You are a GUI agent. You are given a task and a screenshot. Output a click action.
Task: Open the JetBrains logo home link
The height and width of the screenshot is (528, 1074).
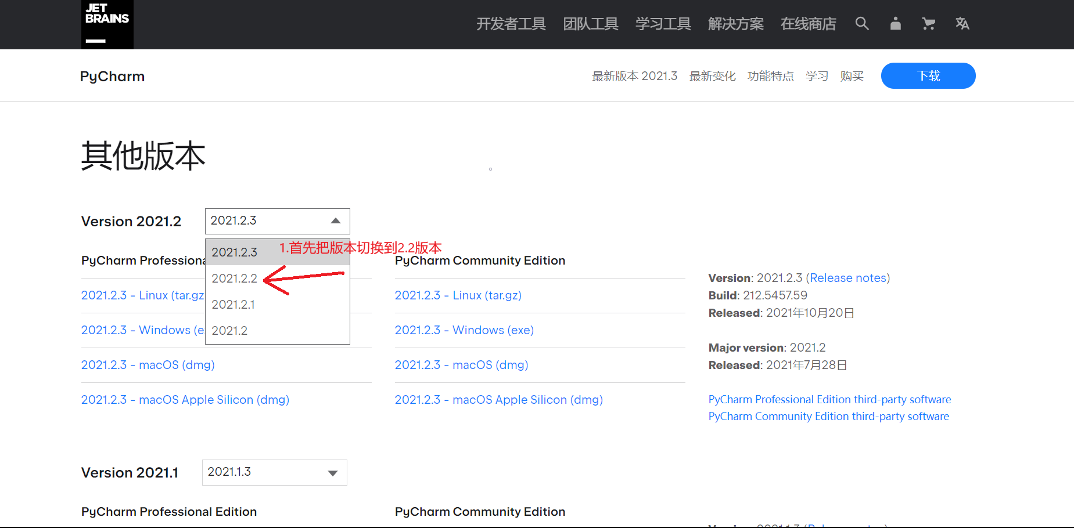pos(107,24)
